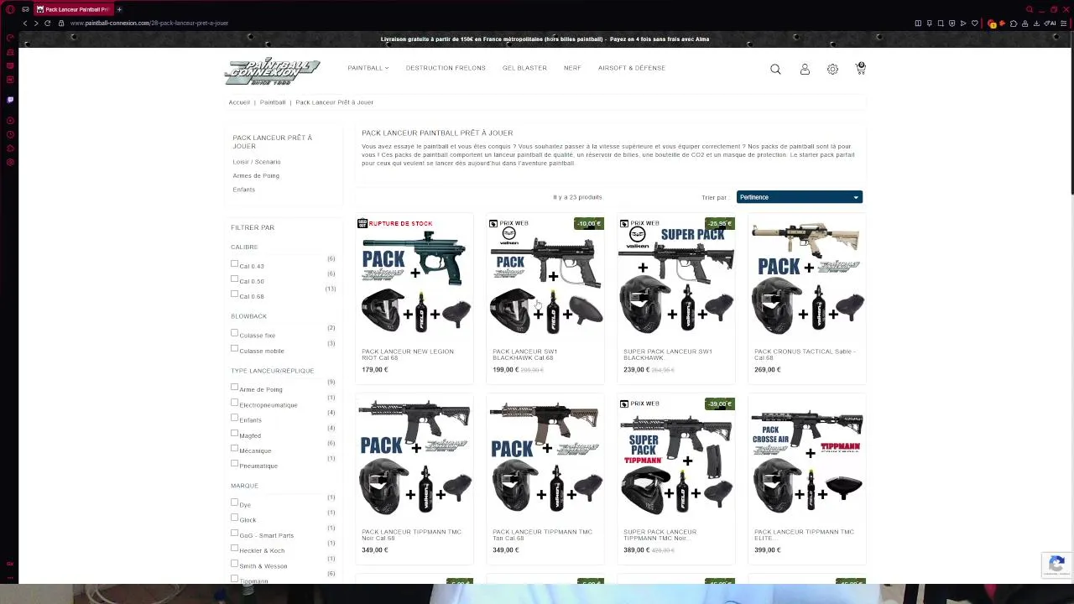1074x604 pixels.
Task: Open DESTRUCTION FRELONS menu item
Action: (x=446, y=68)
